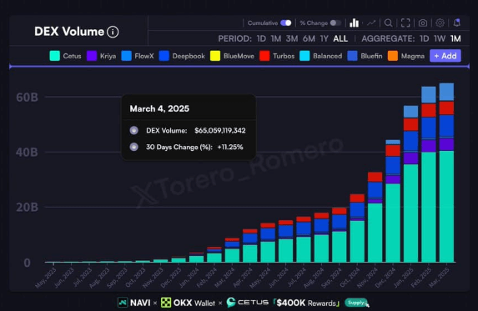Toggle the BlueMove legend swatch
This screenshot has width=478, height=311.
pos(215,56)
